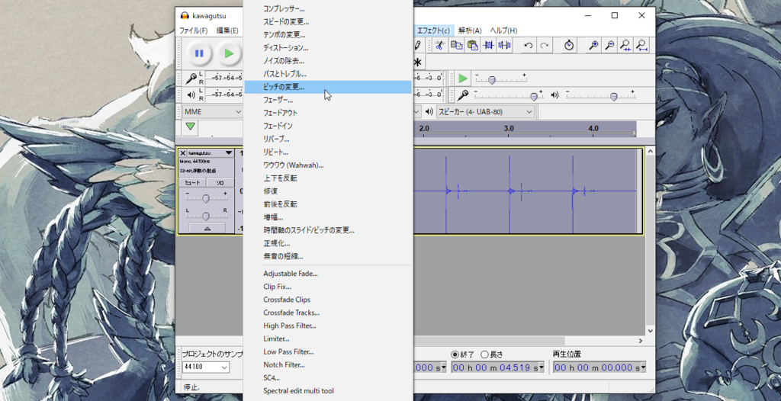Choose フェードアウト menu entry
This screenshot has height=401, width=781.
[328, 113]
